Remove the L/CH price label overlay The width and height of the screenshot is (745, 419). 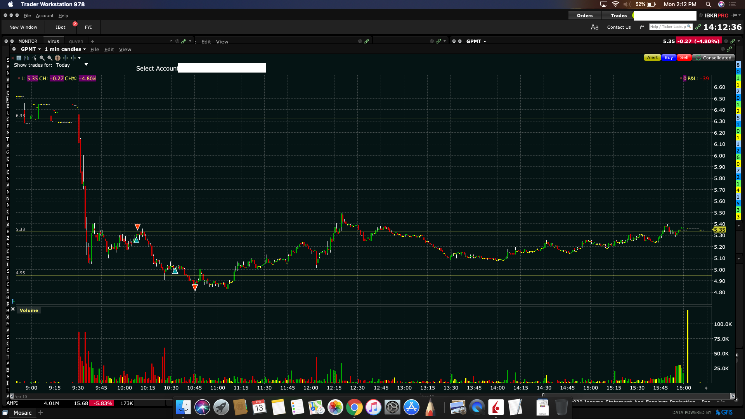[19, 78]
